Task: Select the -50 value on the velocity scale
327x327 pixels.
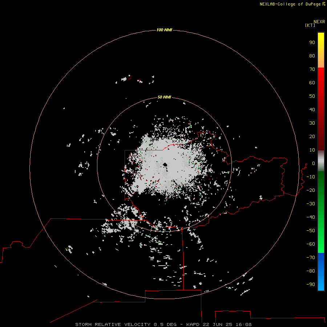Action: point(311,230)
